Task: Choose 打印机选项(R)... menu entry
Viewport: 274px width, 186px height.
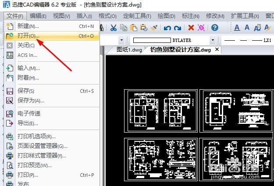Action: click(x=52, y=136)
